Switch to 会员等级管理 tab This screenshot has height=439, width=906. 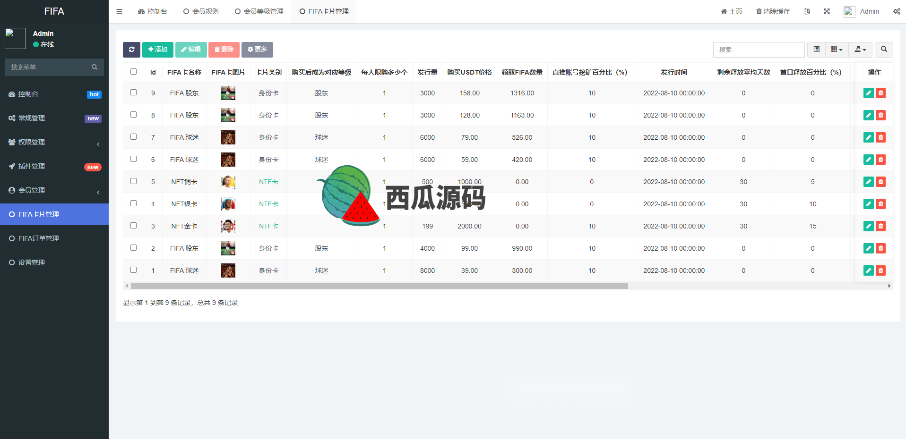tap(259, 11)
